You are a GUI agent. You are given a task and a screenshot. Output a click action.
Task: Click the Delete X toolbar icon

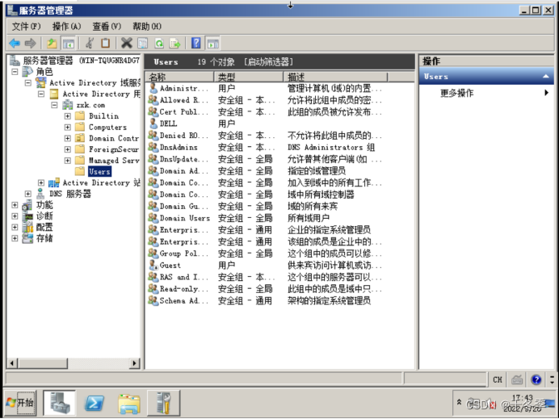[126, 43]
